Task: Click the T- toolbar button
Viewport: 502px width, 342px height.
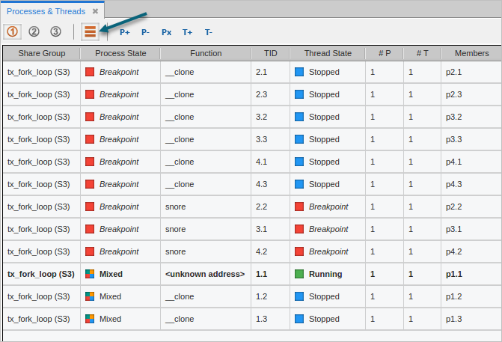Action: (x=208, y=32)
